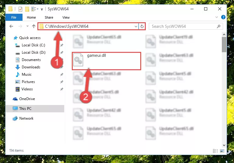Open Downloads in the sidebar

pyautogui.click(x=31, y=67)
